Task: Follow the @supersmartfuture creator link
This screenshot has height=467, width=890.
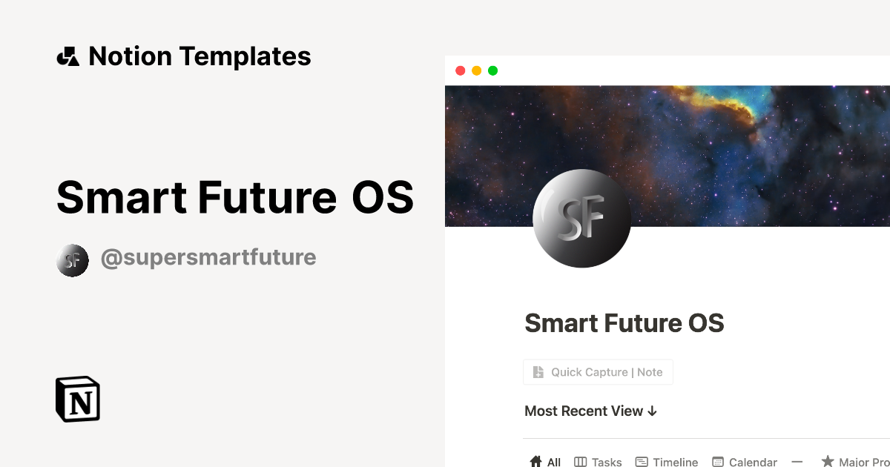Action: tap(208, 257)
